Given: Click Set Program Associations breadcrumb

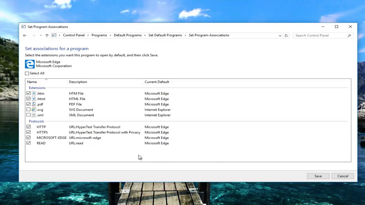Looking at the screenshot, I should point(209,35).
